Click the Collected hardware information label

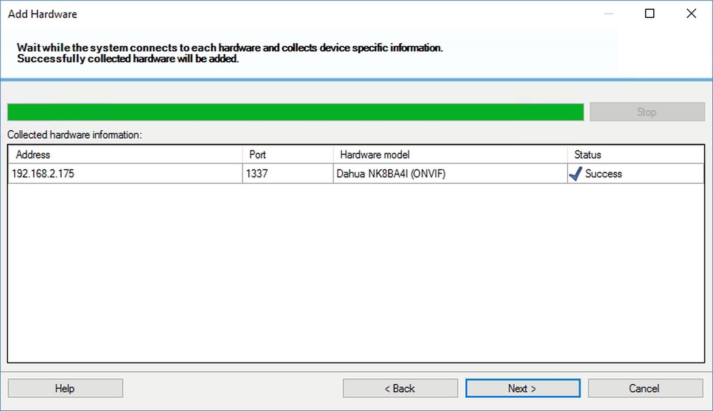pyautogui.click(x=74, y=135)
